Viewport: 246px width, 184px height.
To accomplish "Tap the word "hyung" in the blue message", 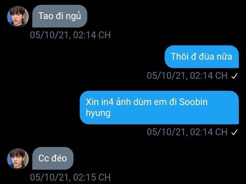I will (98, 113).
